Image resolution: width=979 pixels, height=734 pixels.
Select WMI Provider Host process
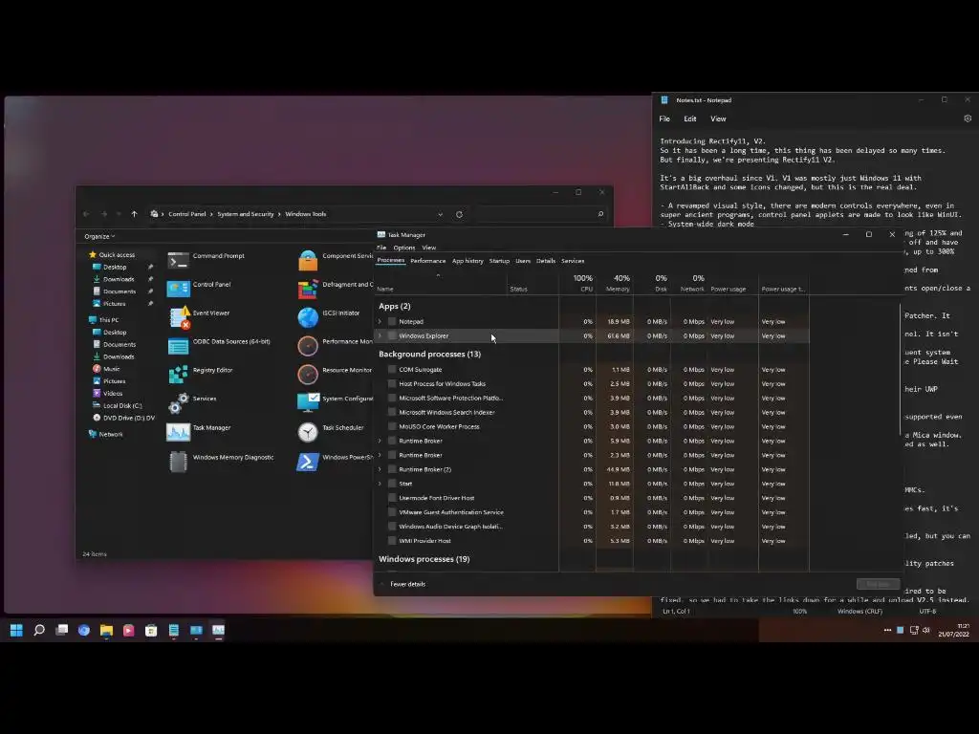tap(592, 541)
